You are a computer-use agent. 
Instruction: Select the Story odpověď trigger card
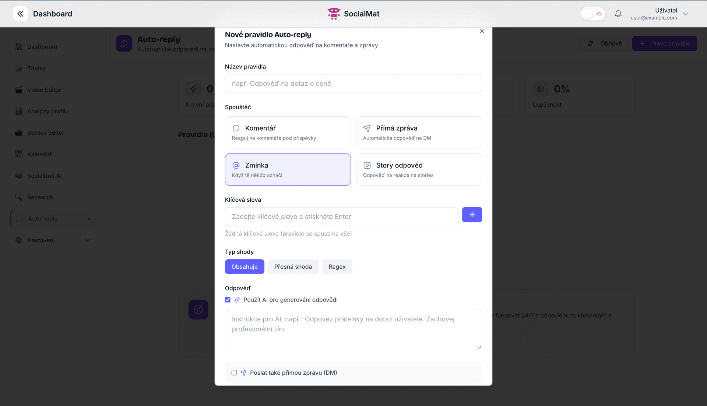point(419,170)
